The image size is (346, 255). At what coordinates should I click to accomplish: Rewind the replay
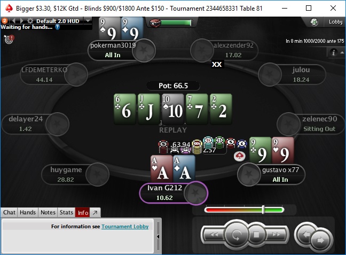[x=214, y=235]
